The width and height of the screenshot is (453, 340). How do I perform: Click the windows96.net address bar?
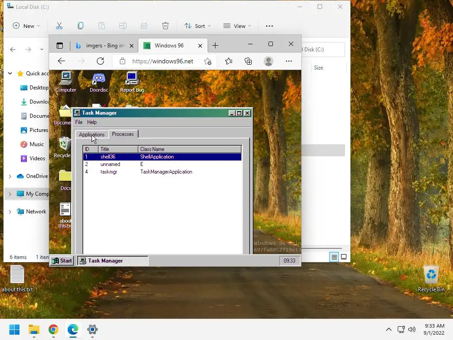click(163, 61)
